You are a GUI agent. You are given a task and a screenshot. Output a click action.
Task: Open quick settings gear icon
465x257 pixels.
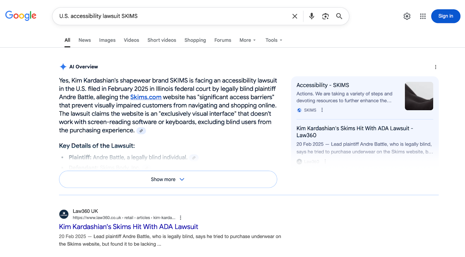click(407, 16)
